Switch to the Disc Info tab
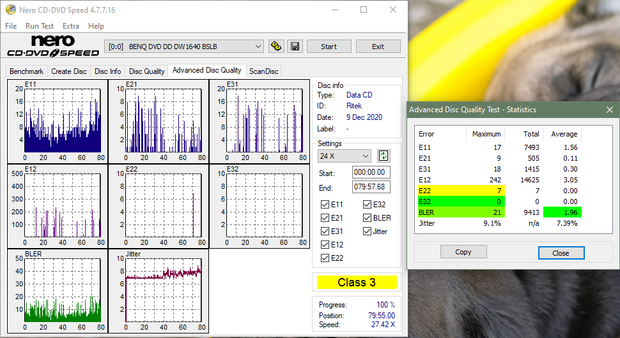Viewport: 620px width, 338px height. coord(107,71)
